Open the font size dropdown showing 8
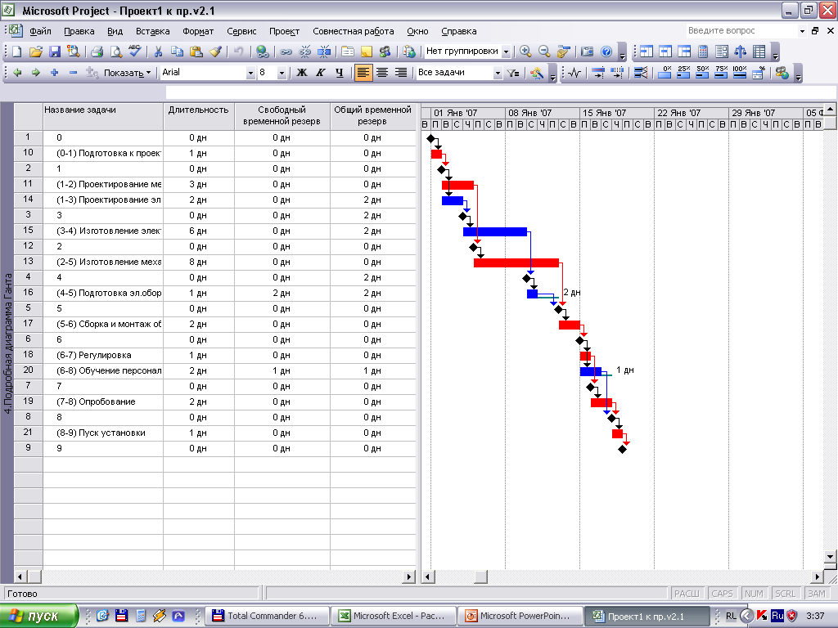838x628 pixels. pyautogui.click(x=282, y=73)
